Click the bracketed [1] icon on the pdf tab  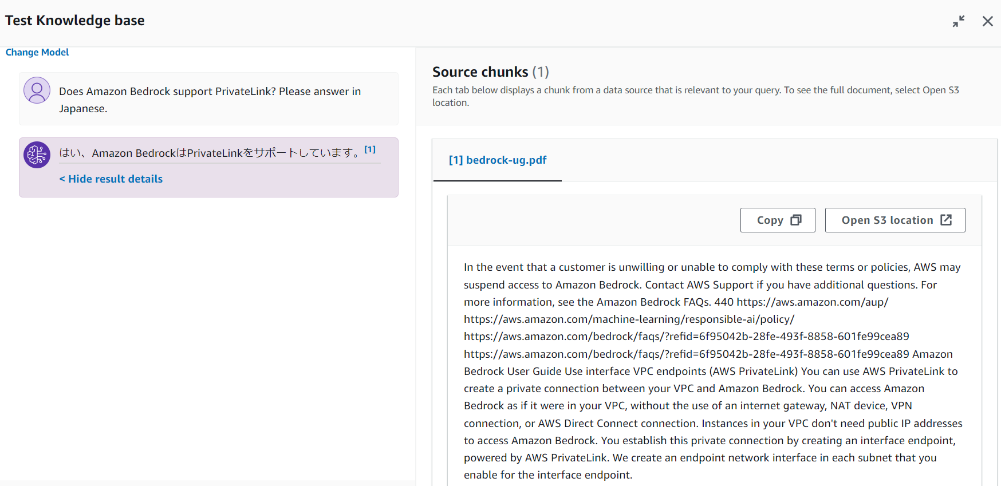pyautogui.click(x=455, y=160)
